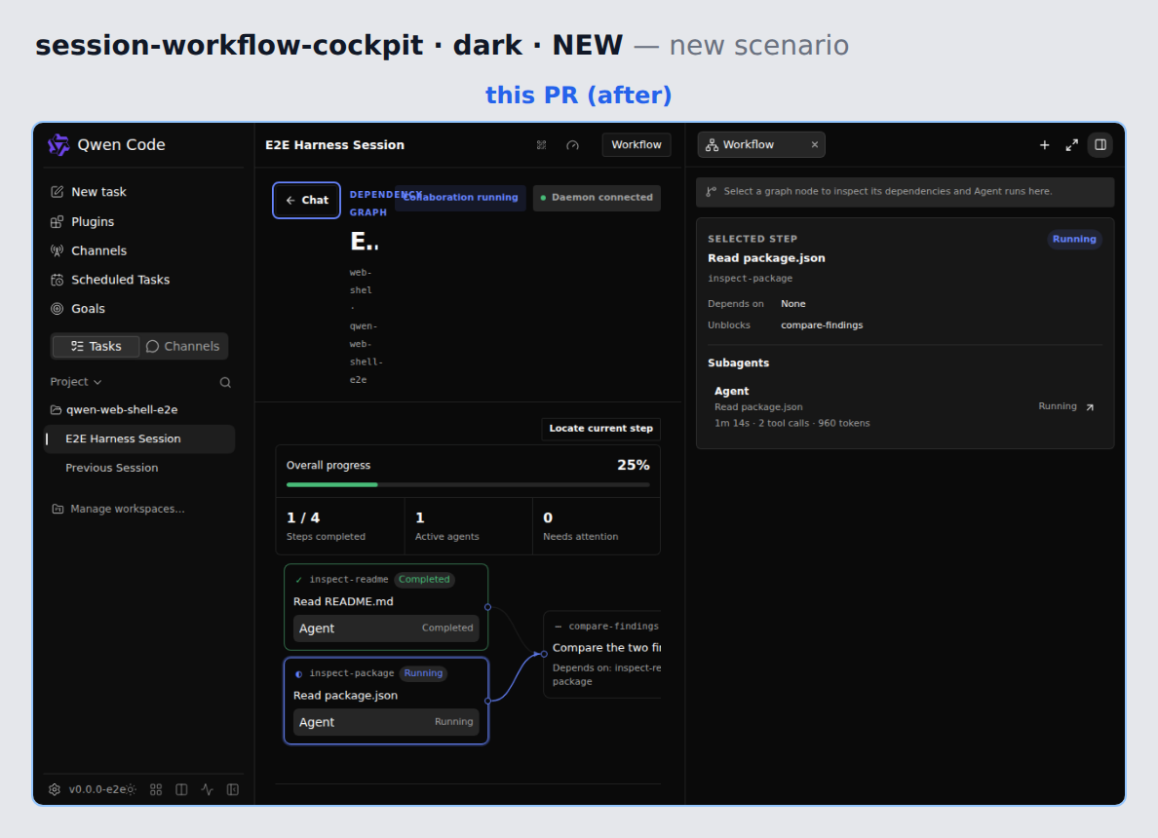This screenshot has width=1158, height=838.
Task: Click the Active agents stat
Action: pos(468,526)
